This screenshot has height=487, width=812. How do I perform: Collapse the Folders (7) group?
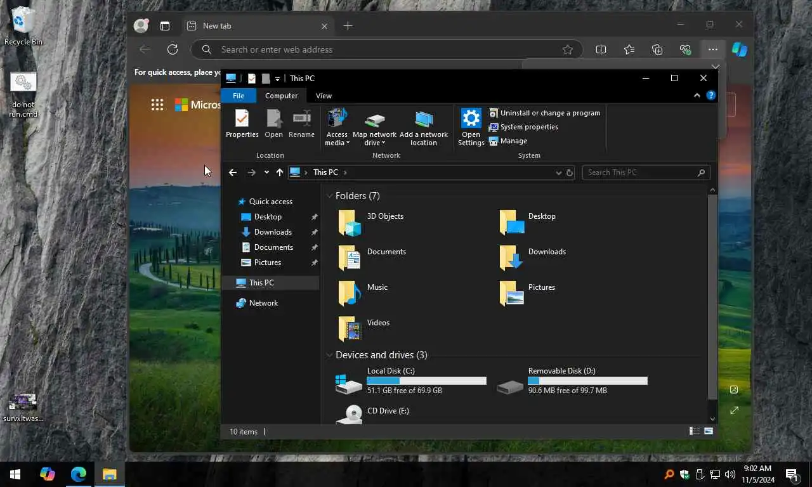[x=329, y=196]
